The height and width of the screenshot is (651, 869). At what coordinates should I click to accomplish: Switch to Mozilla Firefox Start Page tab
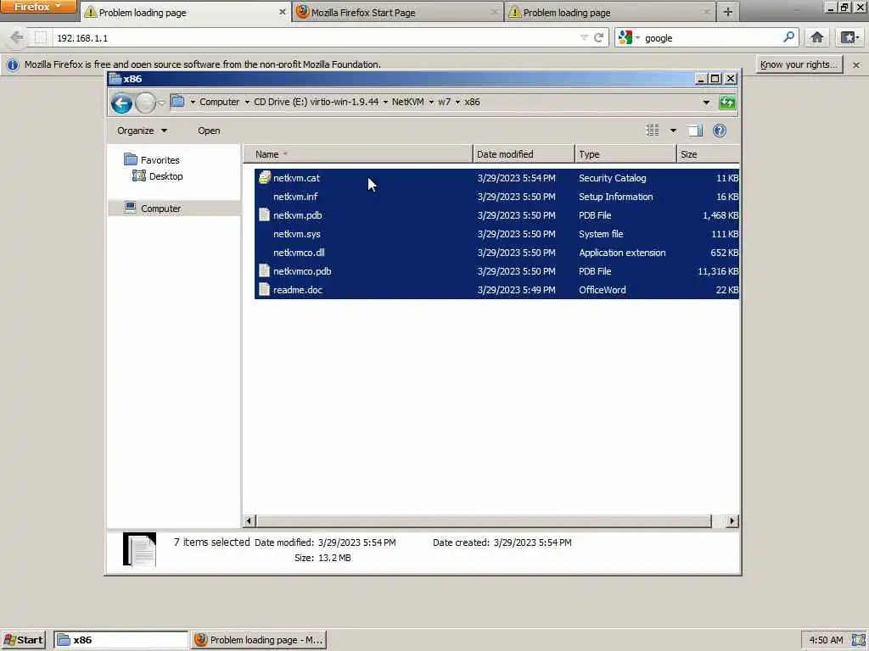pos(397,12)
